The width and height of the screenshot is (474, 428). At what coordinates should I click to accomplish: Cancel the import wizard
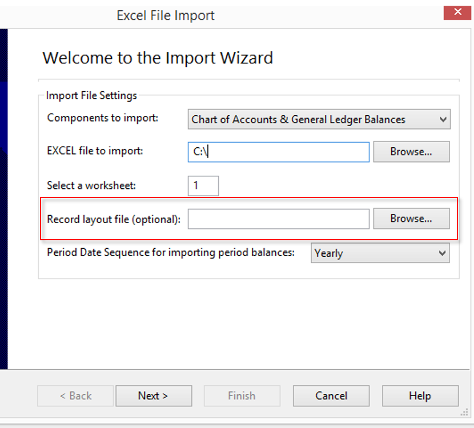point(331,395)
